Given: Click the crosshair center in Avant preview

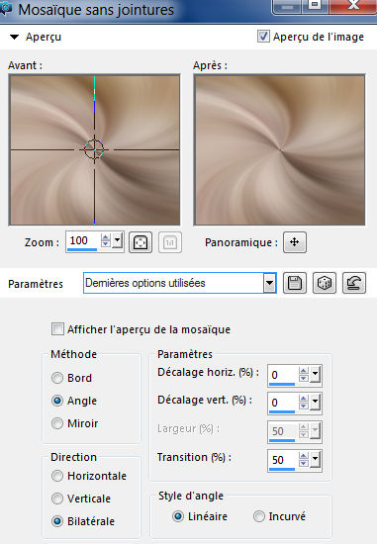Looking at the screenshot, I should tap(94, 150).
